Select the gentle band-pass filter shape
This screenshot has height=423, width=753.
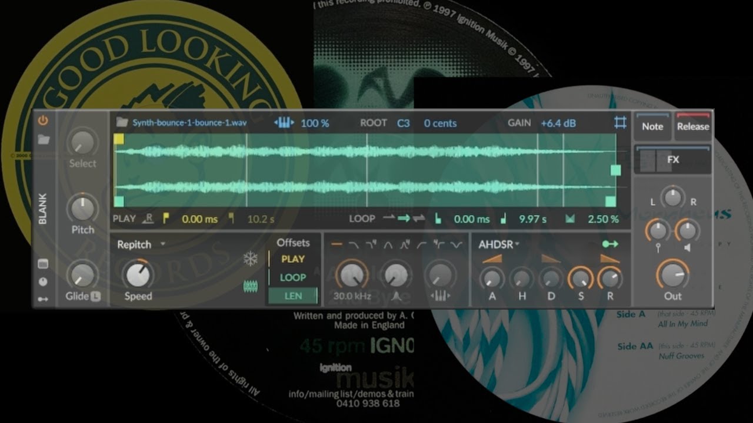tap(388, 244)
